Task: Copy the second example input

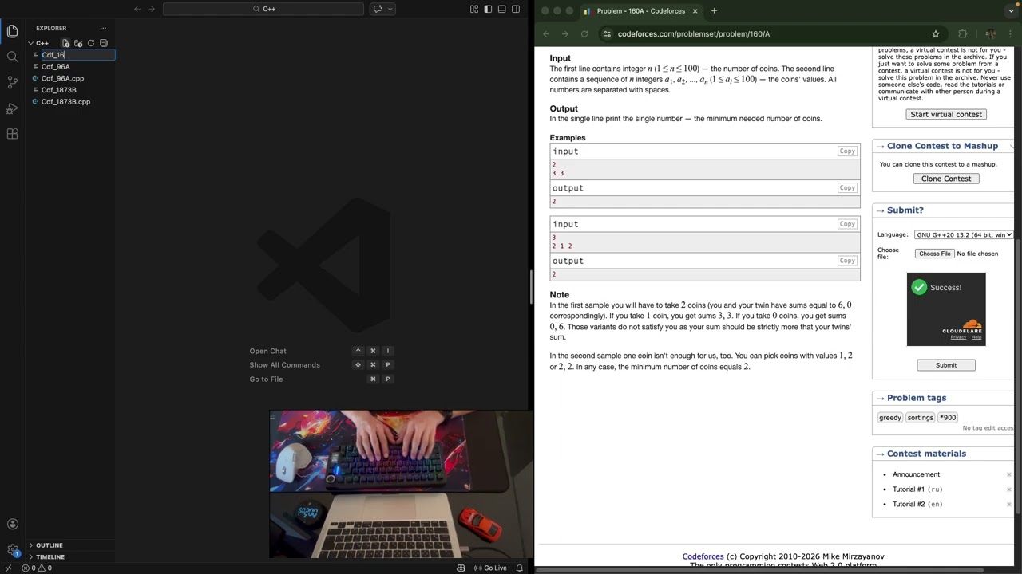Action: 847,224
